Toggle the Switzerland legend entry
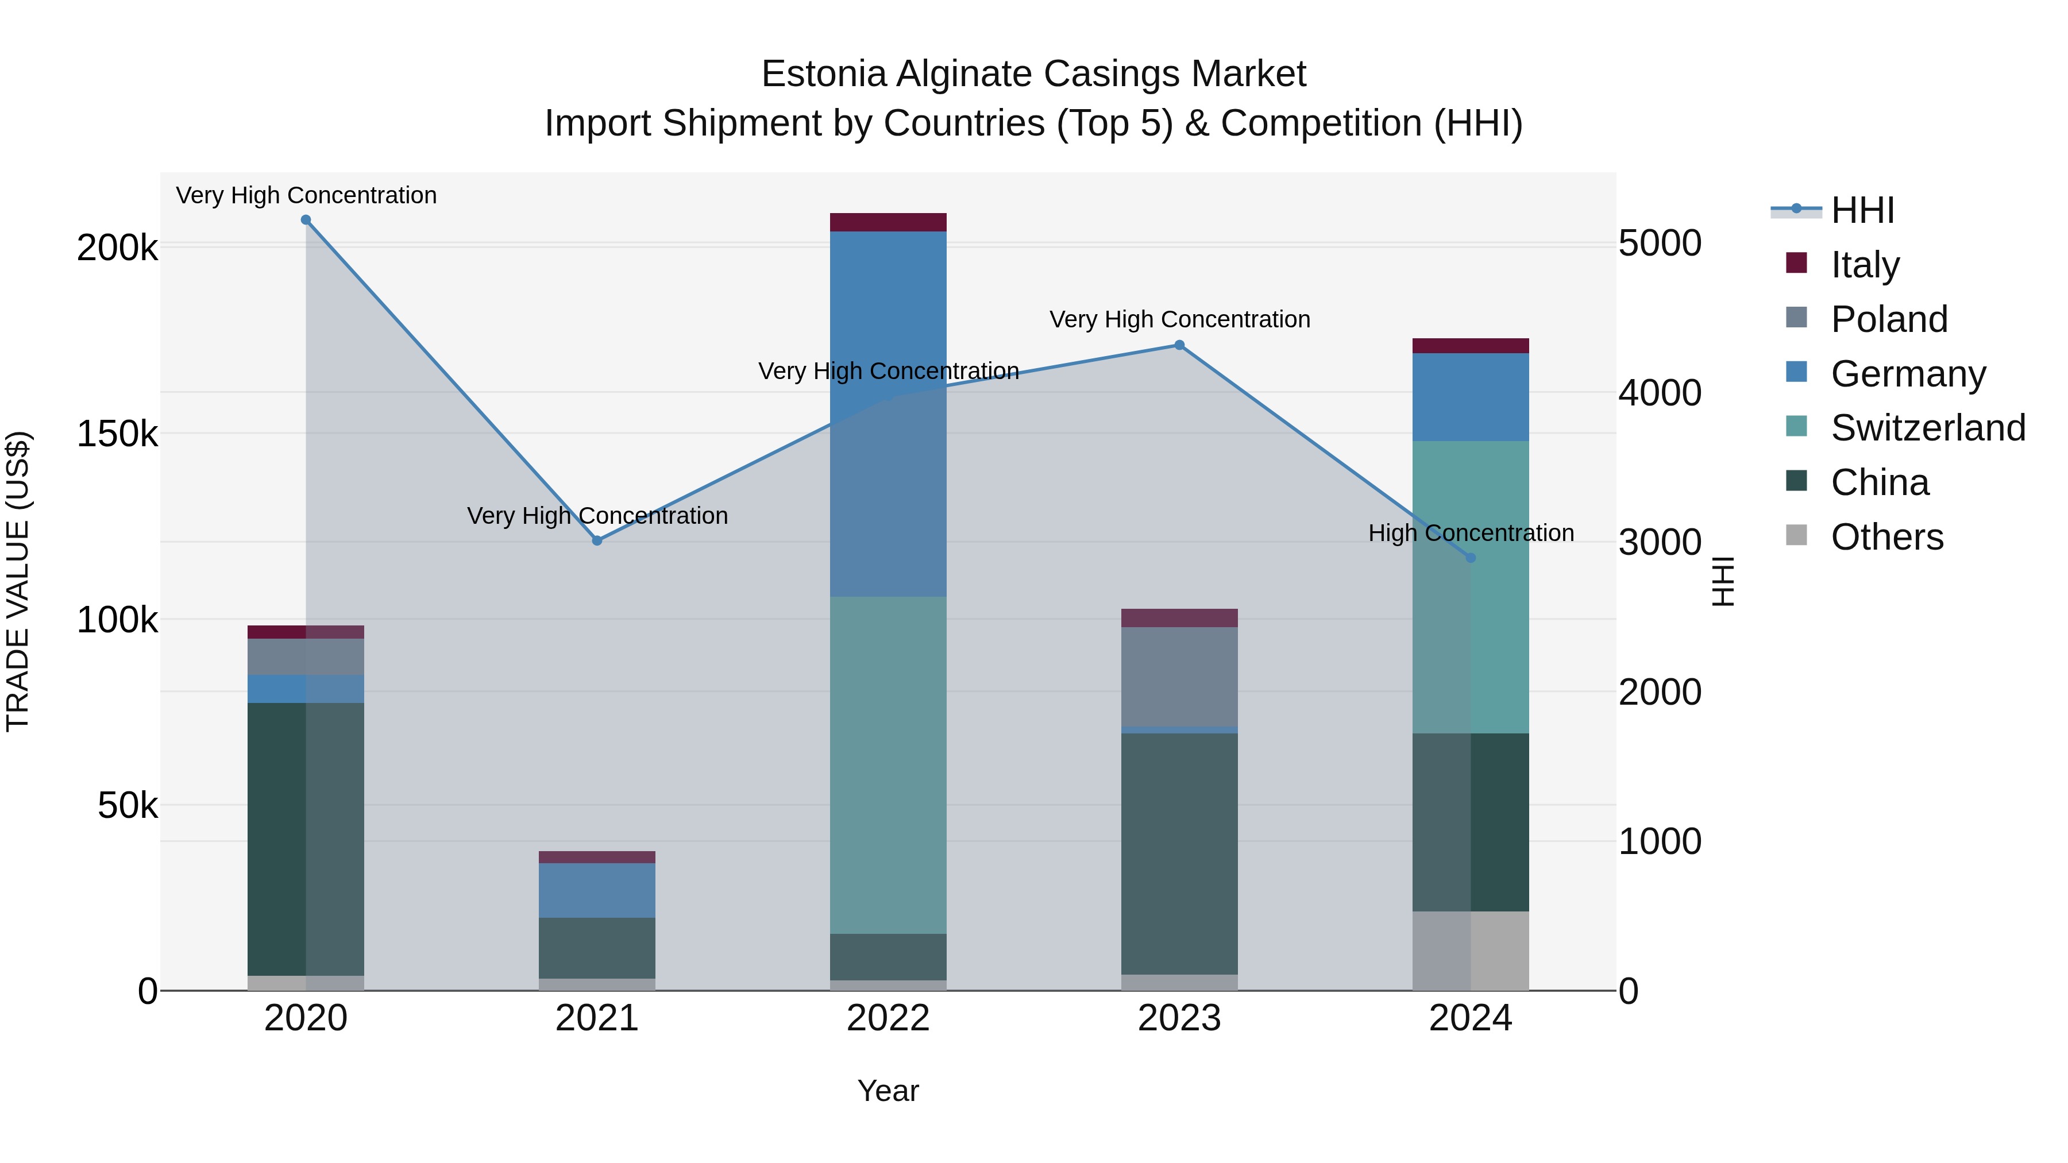The width and height of the screenshot is (2068, 1163). pos(1905,427)
